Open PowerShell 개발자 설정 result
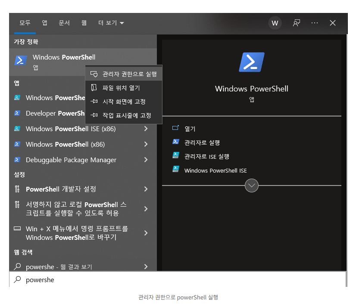Image resolution: width=356 pixels, height=305 pixels. tap(83, 189)
